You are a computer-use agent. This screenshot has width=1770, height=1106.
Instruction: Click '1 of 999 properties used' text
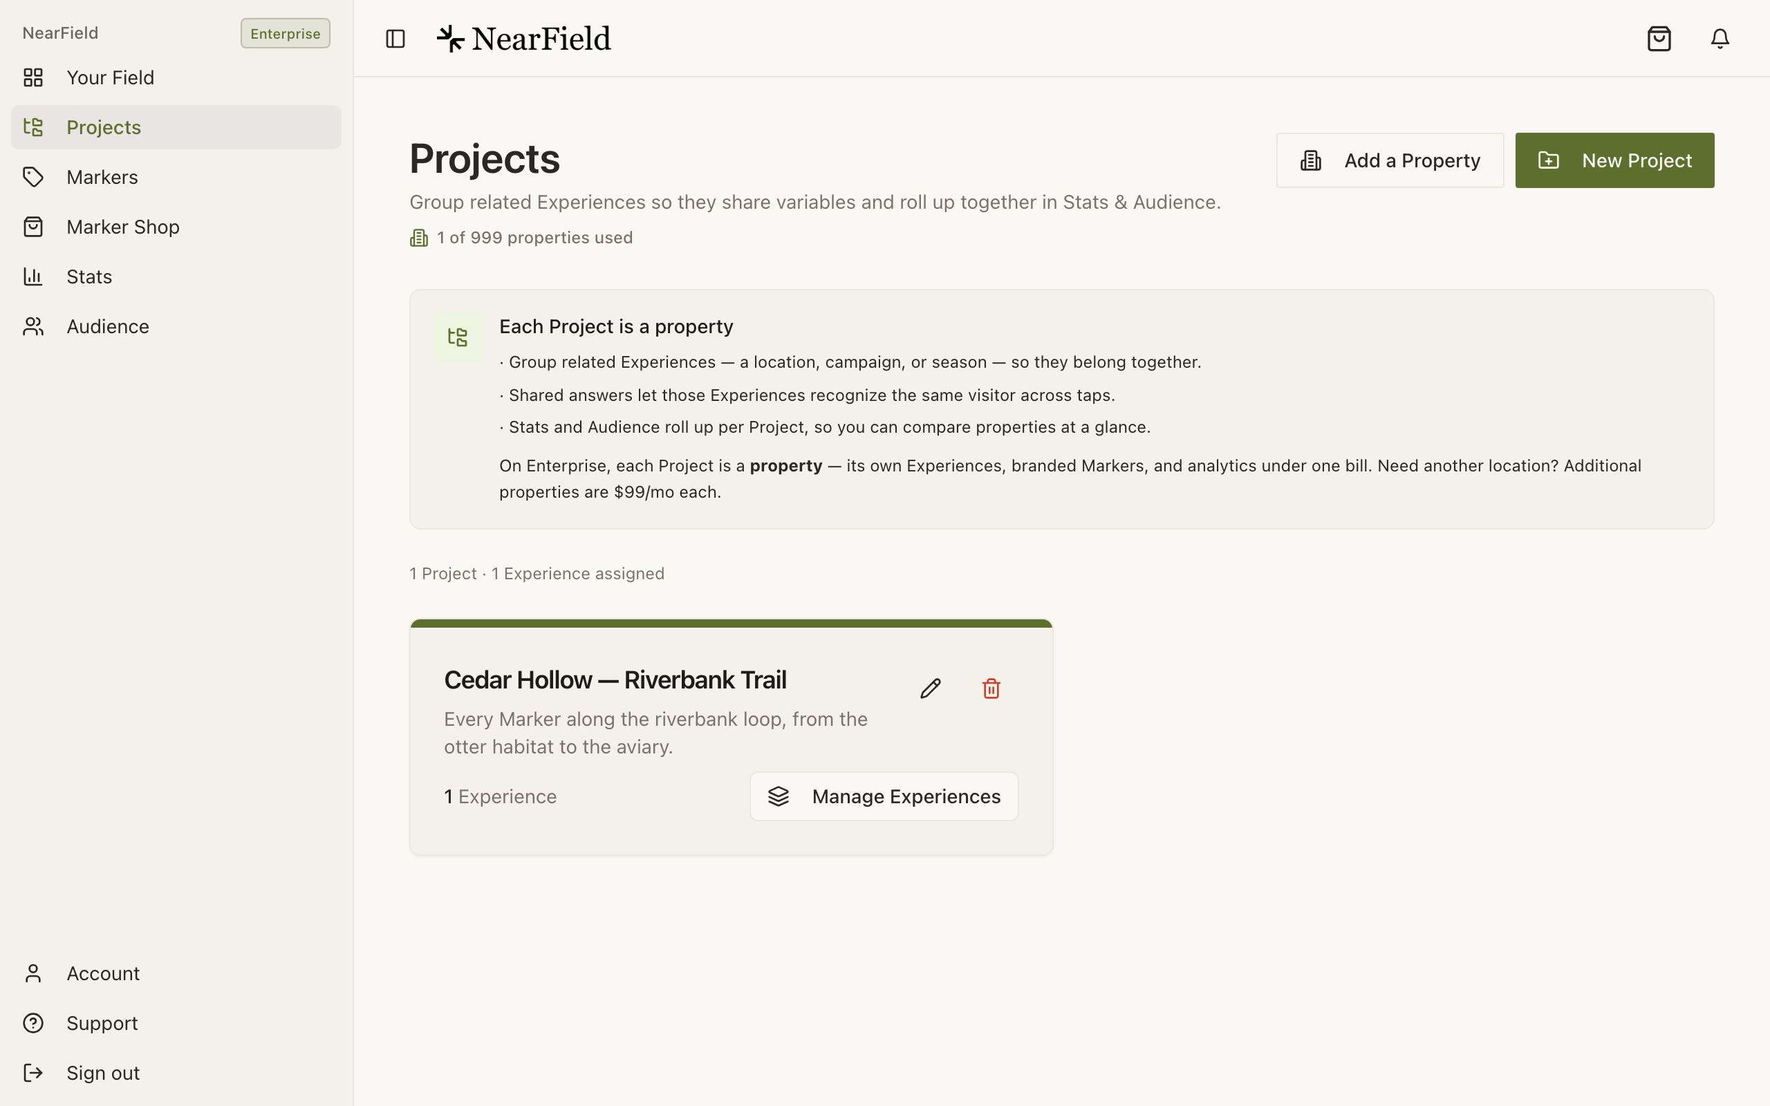pos(534,238)
